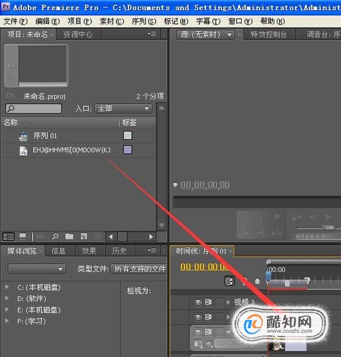The width and height of the screenshot is (341, 357).
Task: Switch to the 历史 tab
Action: 119,251
